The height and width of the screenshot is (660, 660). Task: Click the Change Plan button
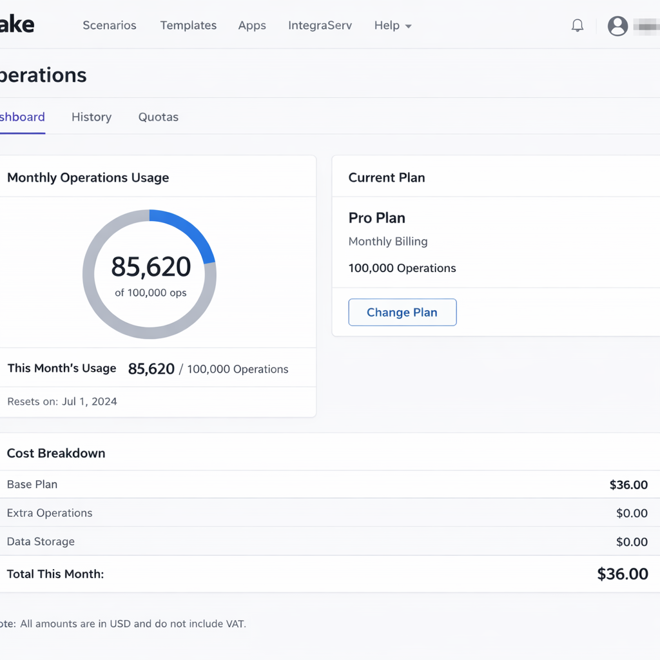(402, 313)
